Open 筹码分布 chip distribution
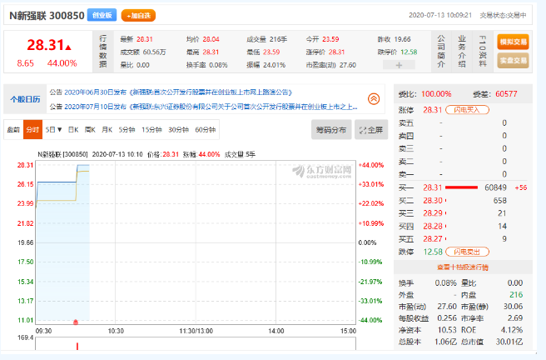Viewport: 546px width, 360px height. coord(331,130)
